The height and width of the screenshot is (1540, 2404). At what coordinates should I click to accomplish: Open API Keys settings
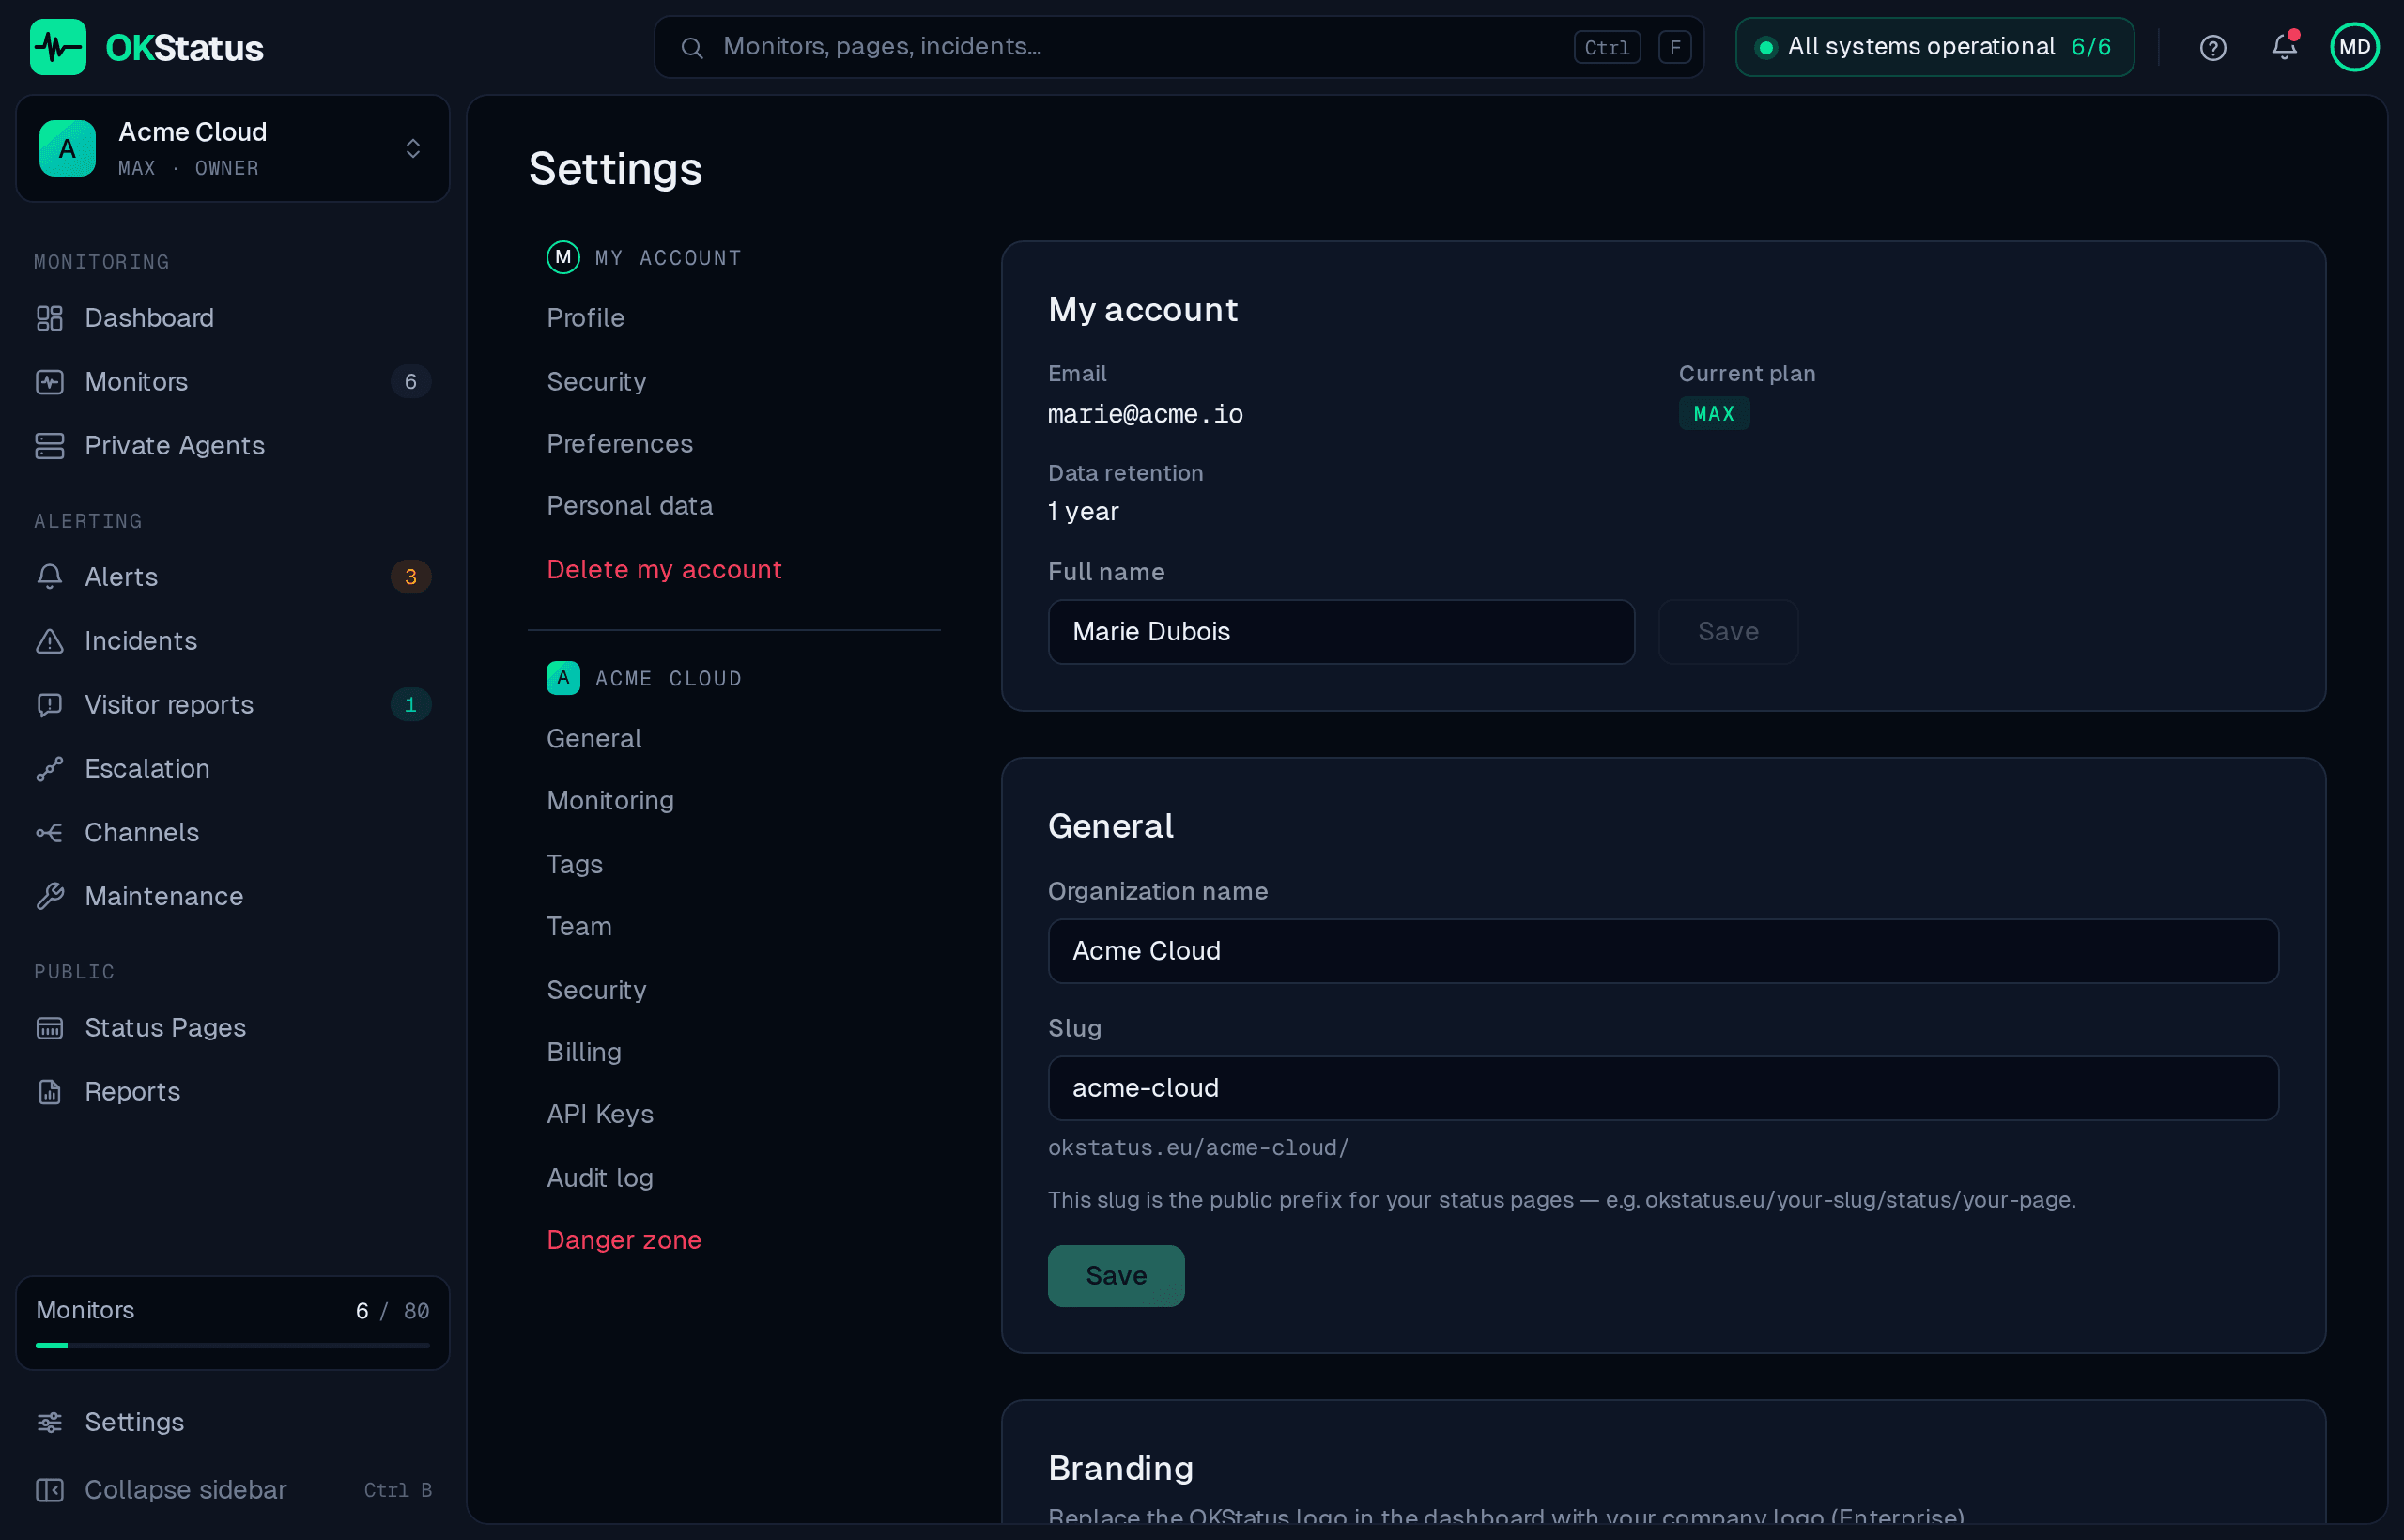pos(600,1114)
